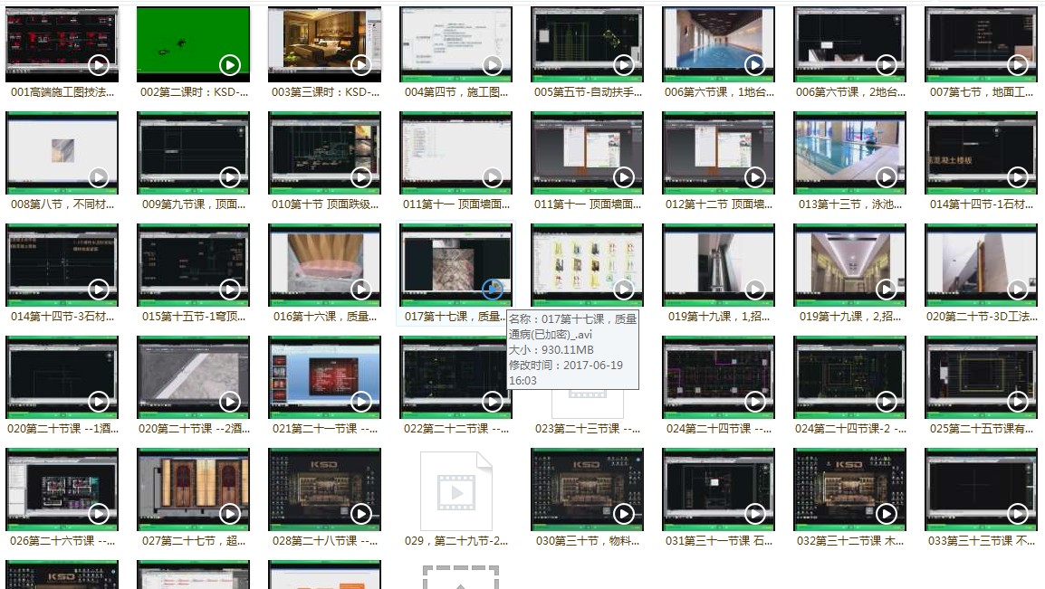Click the play icon on 015第十五节-1穹顶
This screenshot has height=589, width=1045.
(x=230, y=290)
